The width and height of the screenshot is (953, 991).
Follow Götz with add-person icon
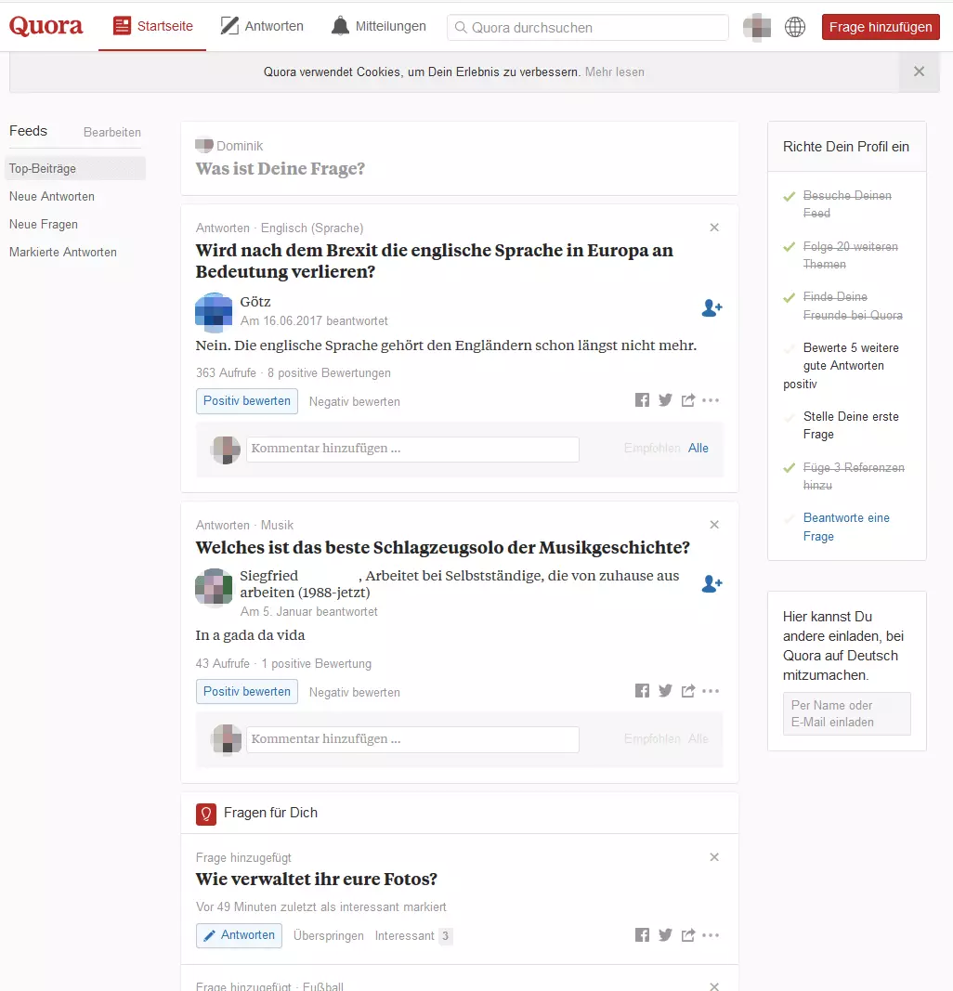(711, 307)
